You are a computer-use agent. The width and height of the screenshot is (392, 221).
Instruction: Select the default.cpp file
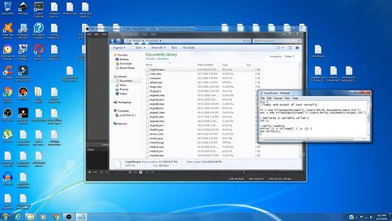[156, 82]
